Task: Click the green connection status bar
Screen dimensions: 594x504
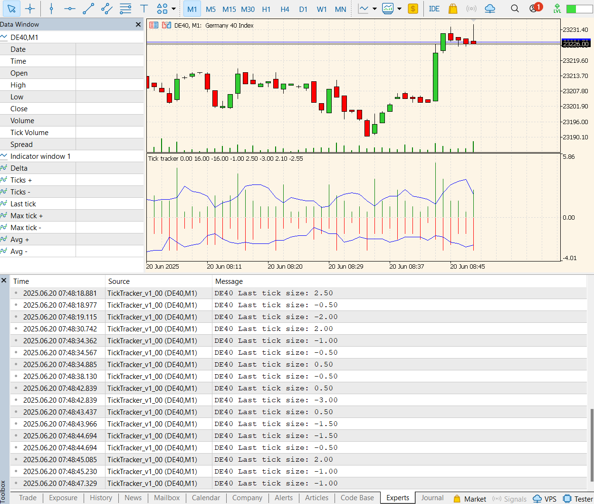Action: click(579, 9)
